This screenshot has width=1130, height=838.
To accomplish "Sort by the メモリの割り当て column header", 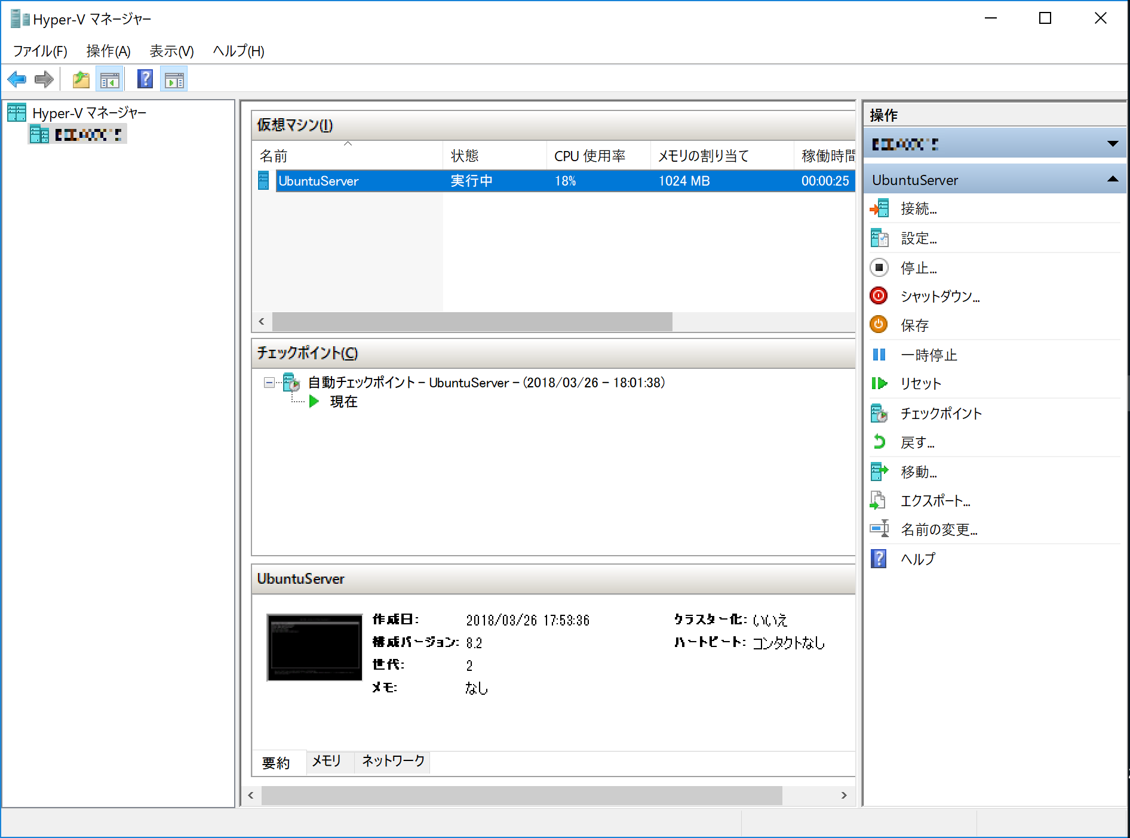I will point(722,156).
